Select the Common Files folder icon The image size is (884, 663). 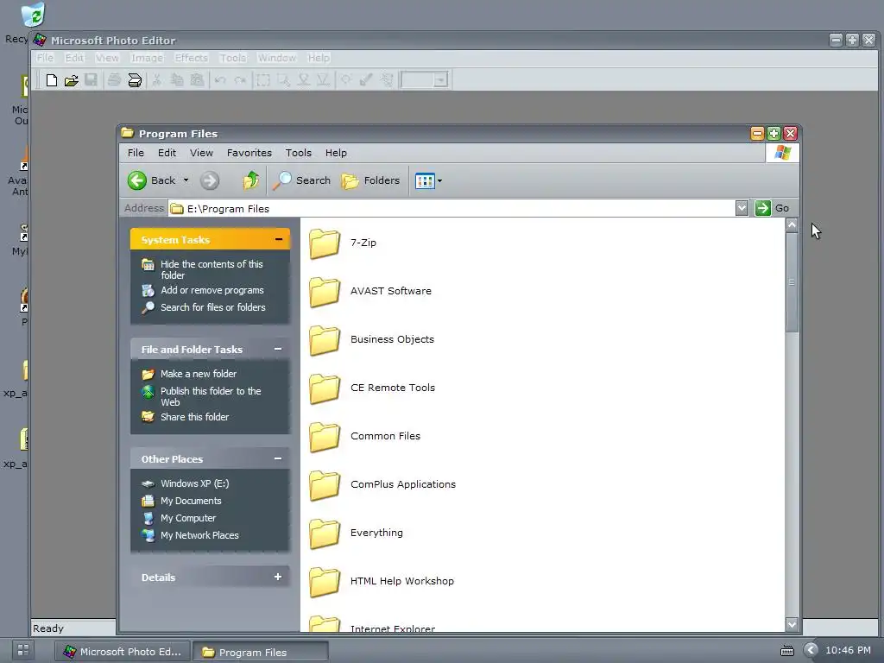click(325, 437)
